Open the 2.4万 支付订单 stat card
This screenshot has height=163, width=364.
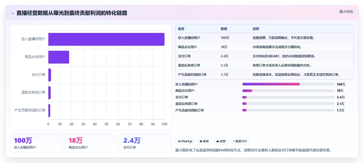[x=145, y=143]
